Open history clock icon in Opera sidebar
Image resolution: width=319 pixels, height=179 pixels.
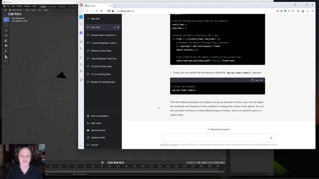tap(81, 64)
